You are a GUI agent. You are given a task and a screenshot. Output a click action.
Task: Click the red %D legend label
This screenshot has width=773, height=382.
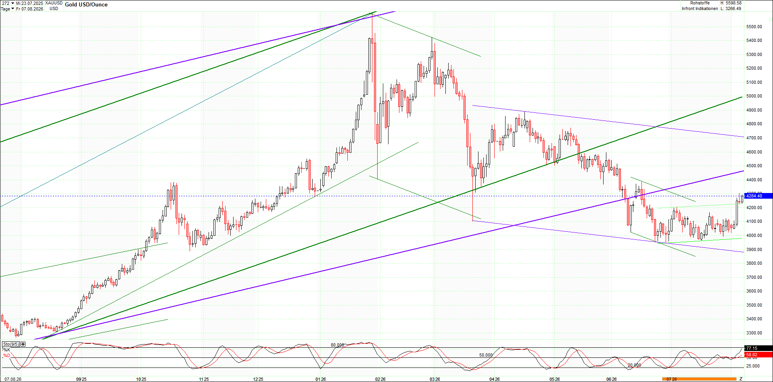click(6, 355)
